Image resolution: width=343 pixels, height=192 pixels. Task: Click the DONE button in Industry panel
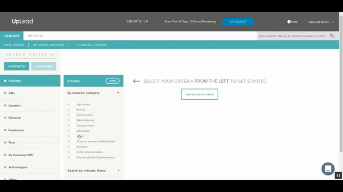click(113, 81)
